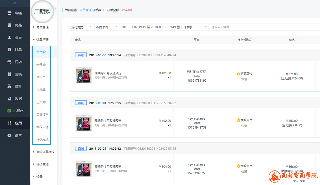Viewport: 320px width, 185px height.
Task: Open the 商品 goods icon in sidebar
Action: pos(10,25)
